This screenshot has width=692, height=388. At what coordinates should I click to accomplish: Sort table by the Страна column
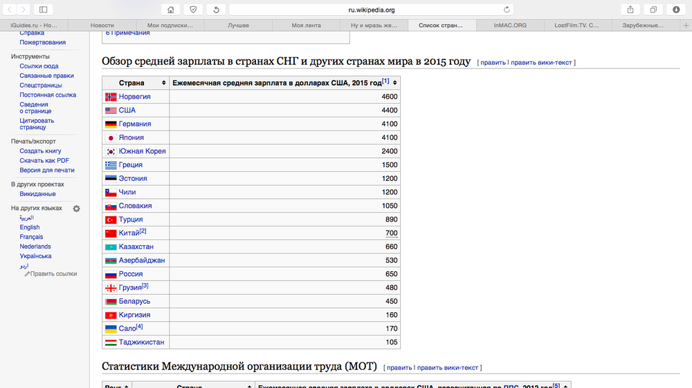(x=163, y=83)
